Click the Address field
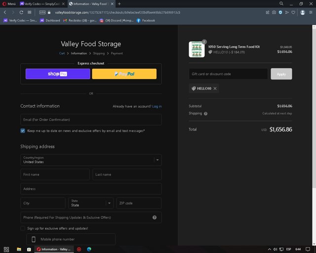Image resolution: width=316 pixels, height=253 pixels. pyautogui.click(x=91, y=189)
